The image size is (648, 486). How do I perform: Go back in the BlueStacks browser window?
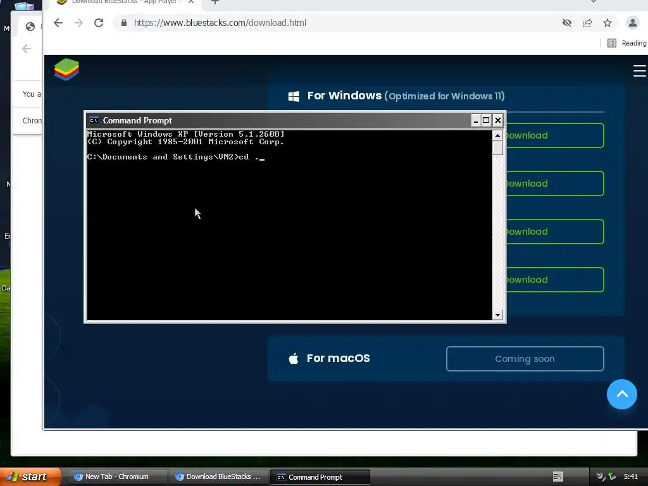pyautogui.click(x=58, y=23)
